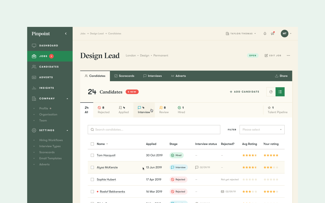Open Sophie Hubert's candidate profile
Image resolution: width=325 pixels, height=203 pixels.
pos(106,179)
